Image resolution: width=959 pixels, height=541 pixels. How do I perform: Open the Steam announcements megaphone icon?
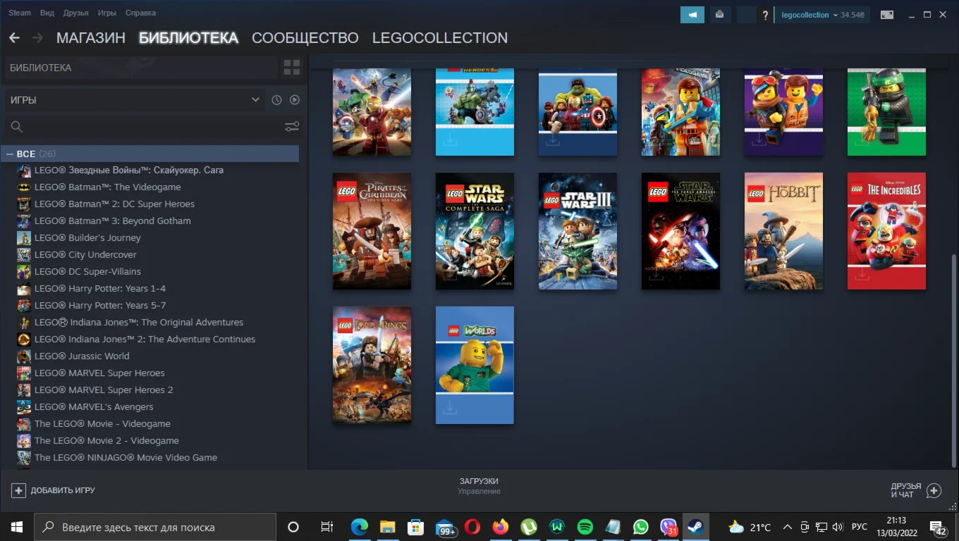[692, 15]
